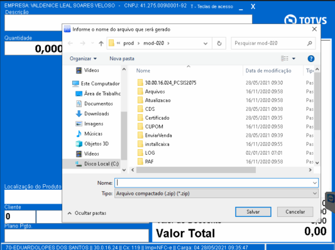Open the recent locations dropdown arrow

(x=92, y=43)
